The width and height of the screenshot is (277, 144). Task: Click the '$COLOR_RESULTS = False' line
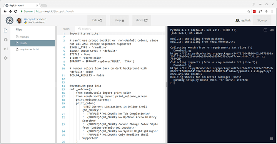click(x=87, y=75)
